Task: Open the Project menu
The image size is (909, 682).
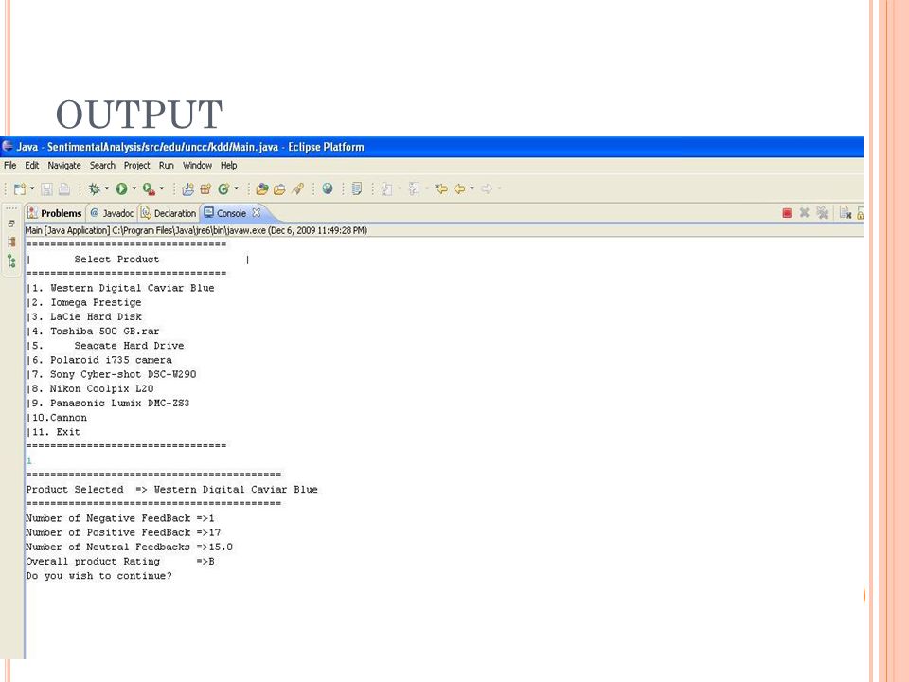Action: coord(136,165)
